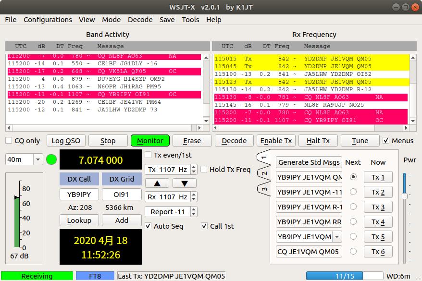Uncheck Call 1st option

[x=204, y=226]
